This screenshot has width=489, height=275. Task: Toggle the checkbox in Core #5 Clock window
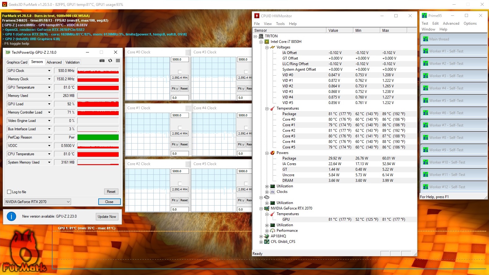(x=246, y=184)
